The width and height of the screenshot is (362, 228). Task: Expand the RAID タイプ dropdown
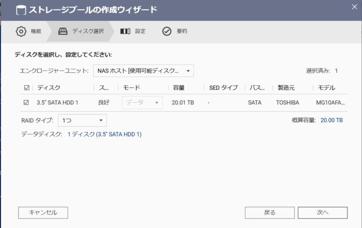[82, 120]
